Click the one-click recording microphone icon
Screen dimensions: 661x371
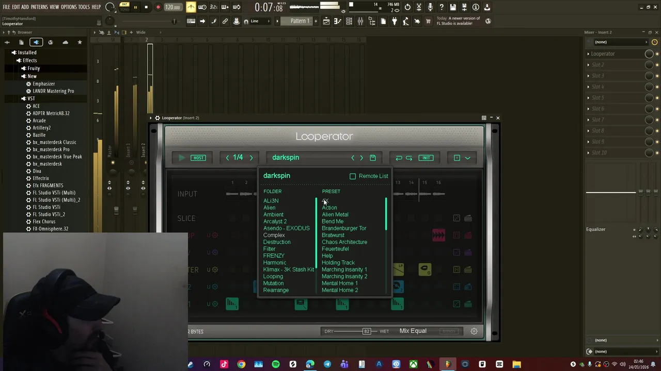[430, 7]
